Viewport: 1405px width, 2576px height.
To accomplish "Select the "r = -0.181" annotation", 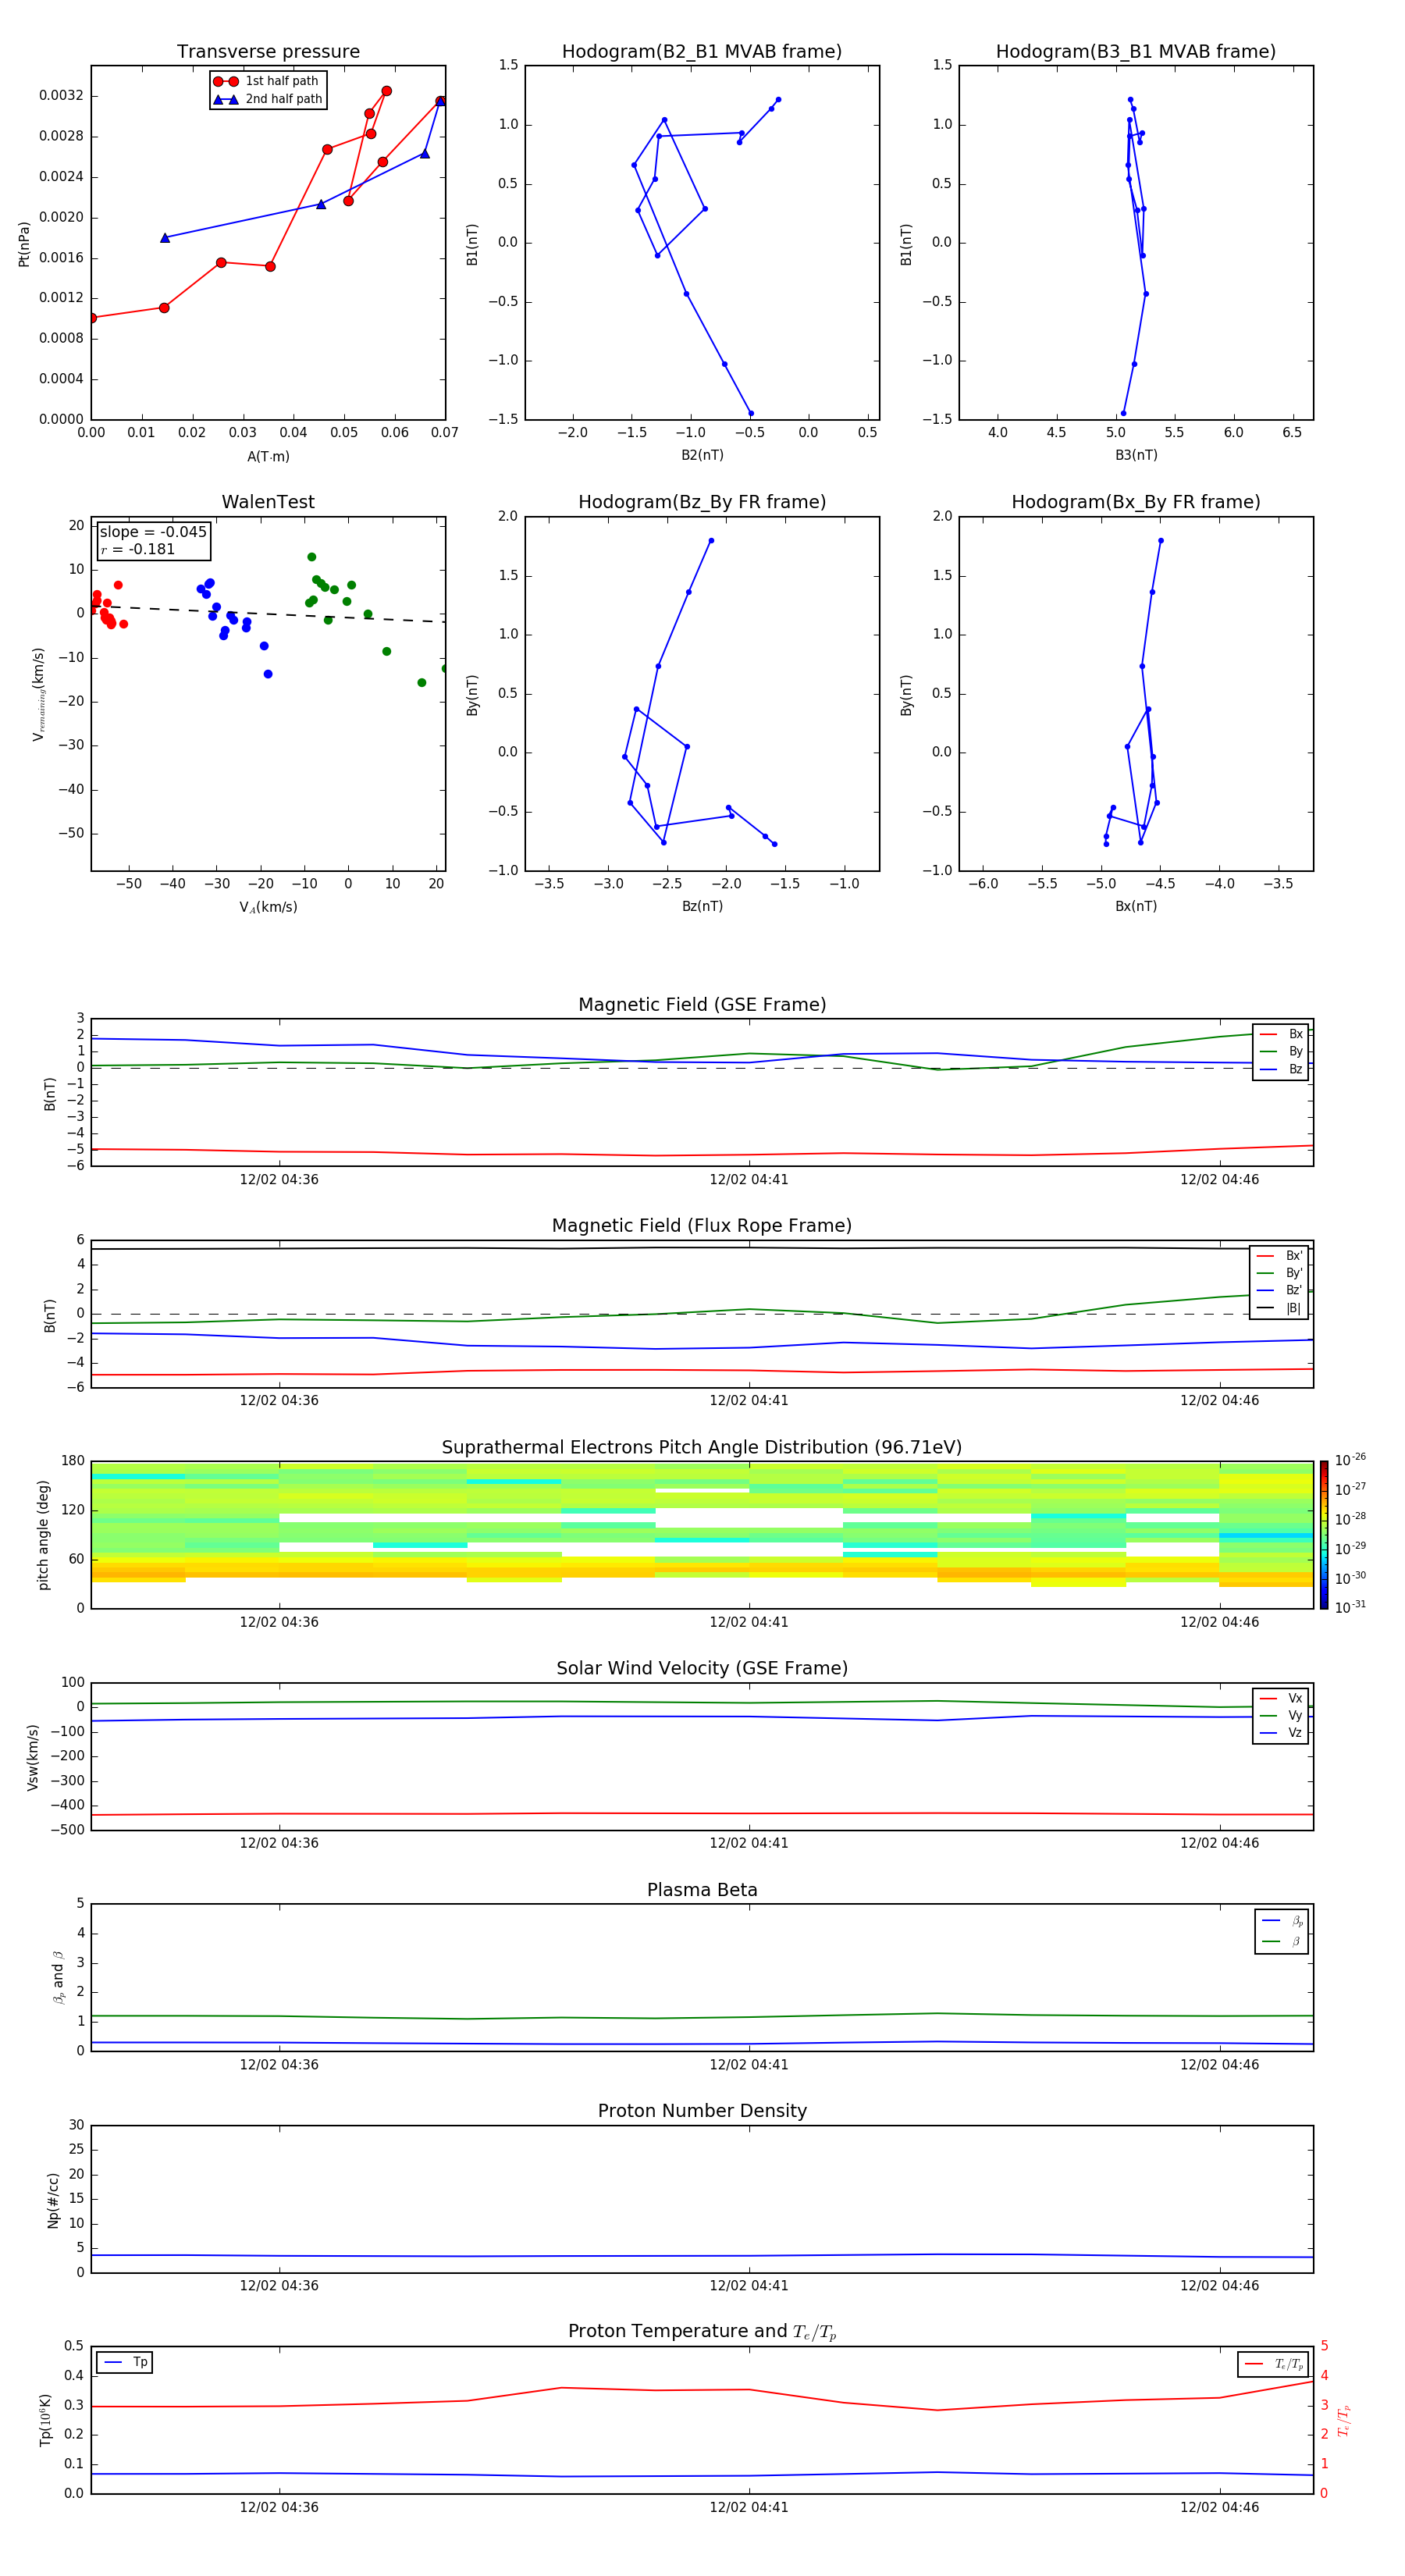I will tap(138, 549).
